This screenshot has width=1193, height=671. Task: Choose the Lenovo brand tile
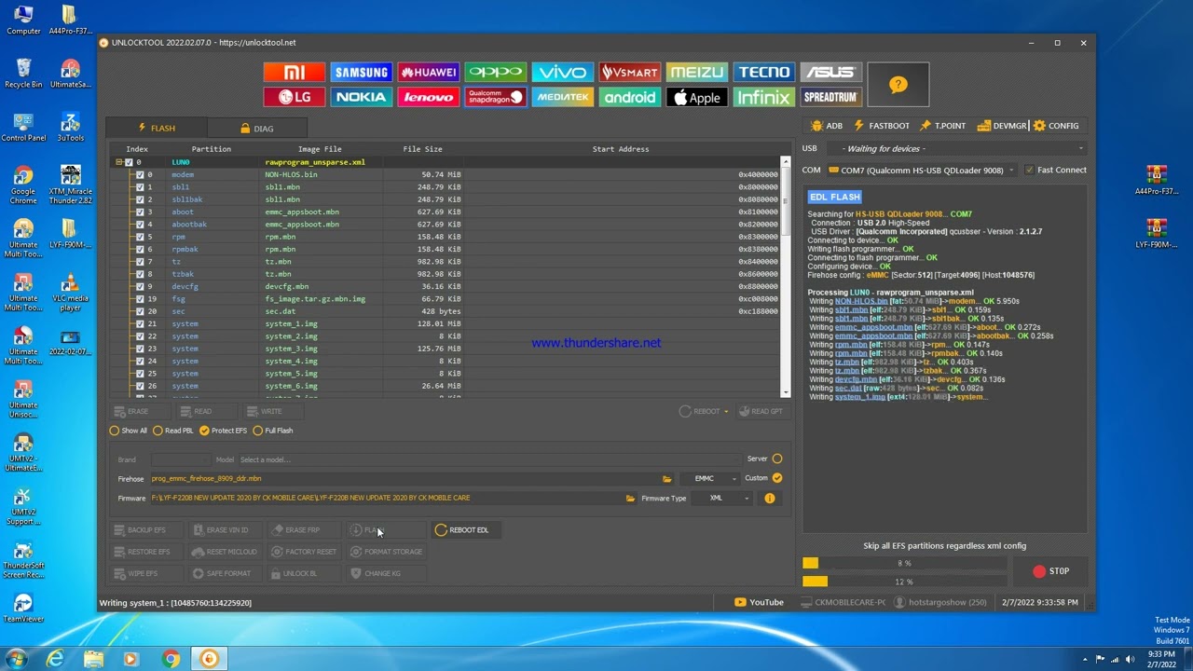(x=429, y=97)
